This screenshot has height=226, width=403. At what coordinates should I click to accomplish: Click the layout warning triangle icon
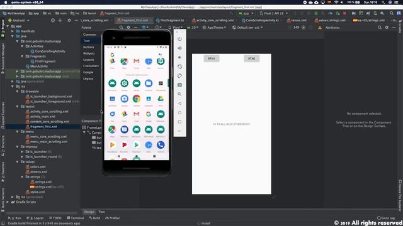(x=320, y=28)
